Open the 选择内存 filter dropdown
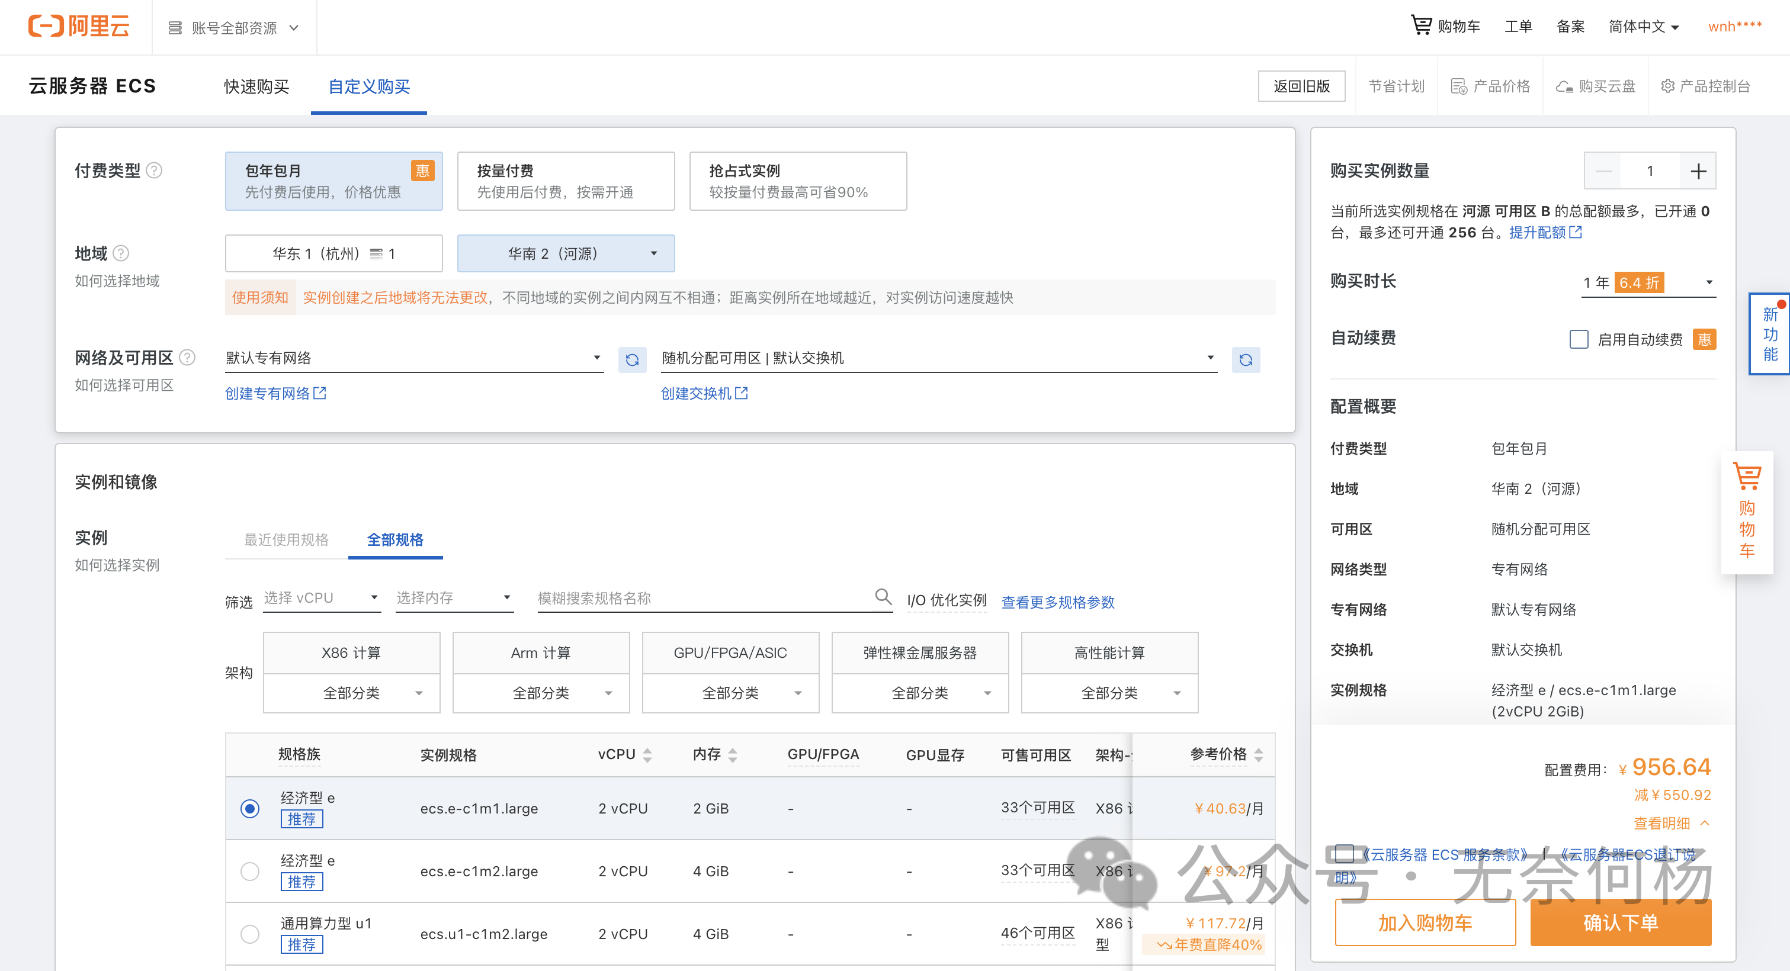Image resolution: width=1790 pixels, height=971 pixels. 454,598
